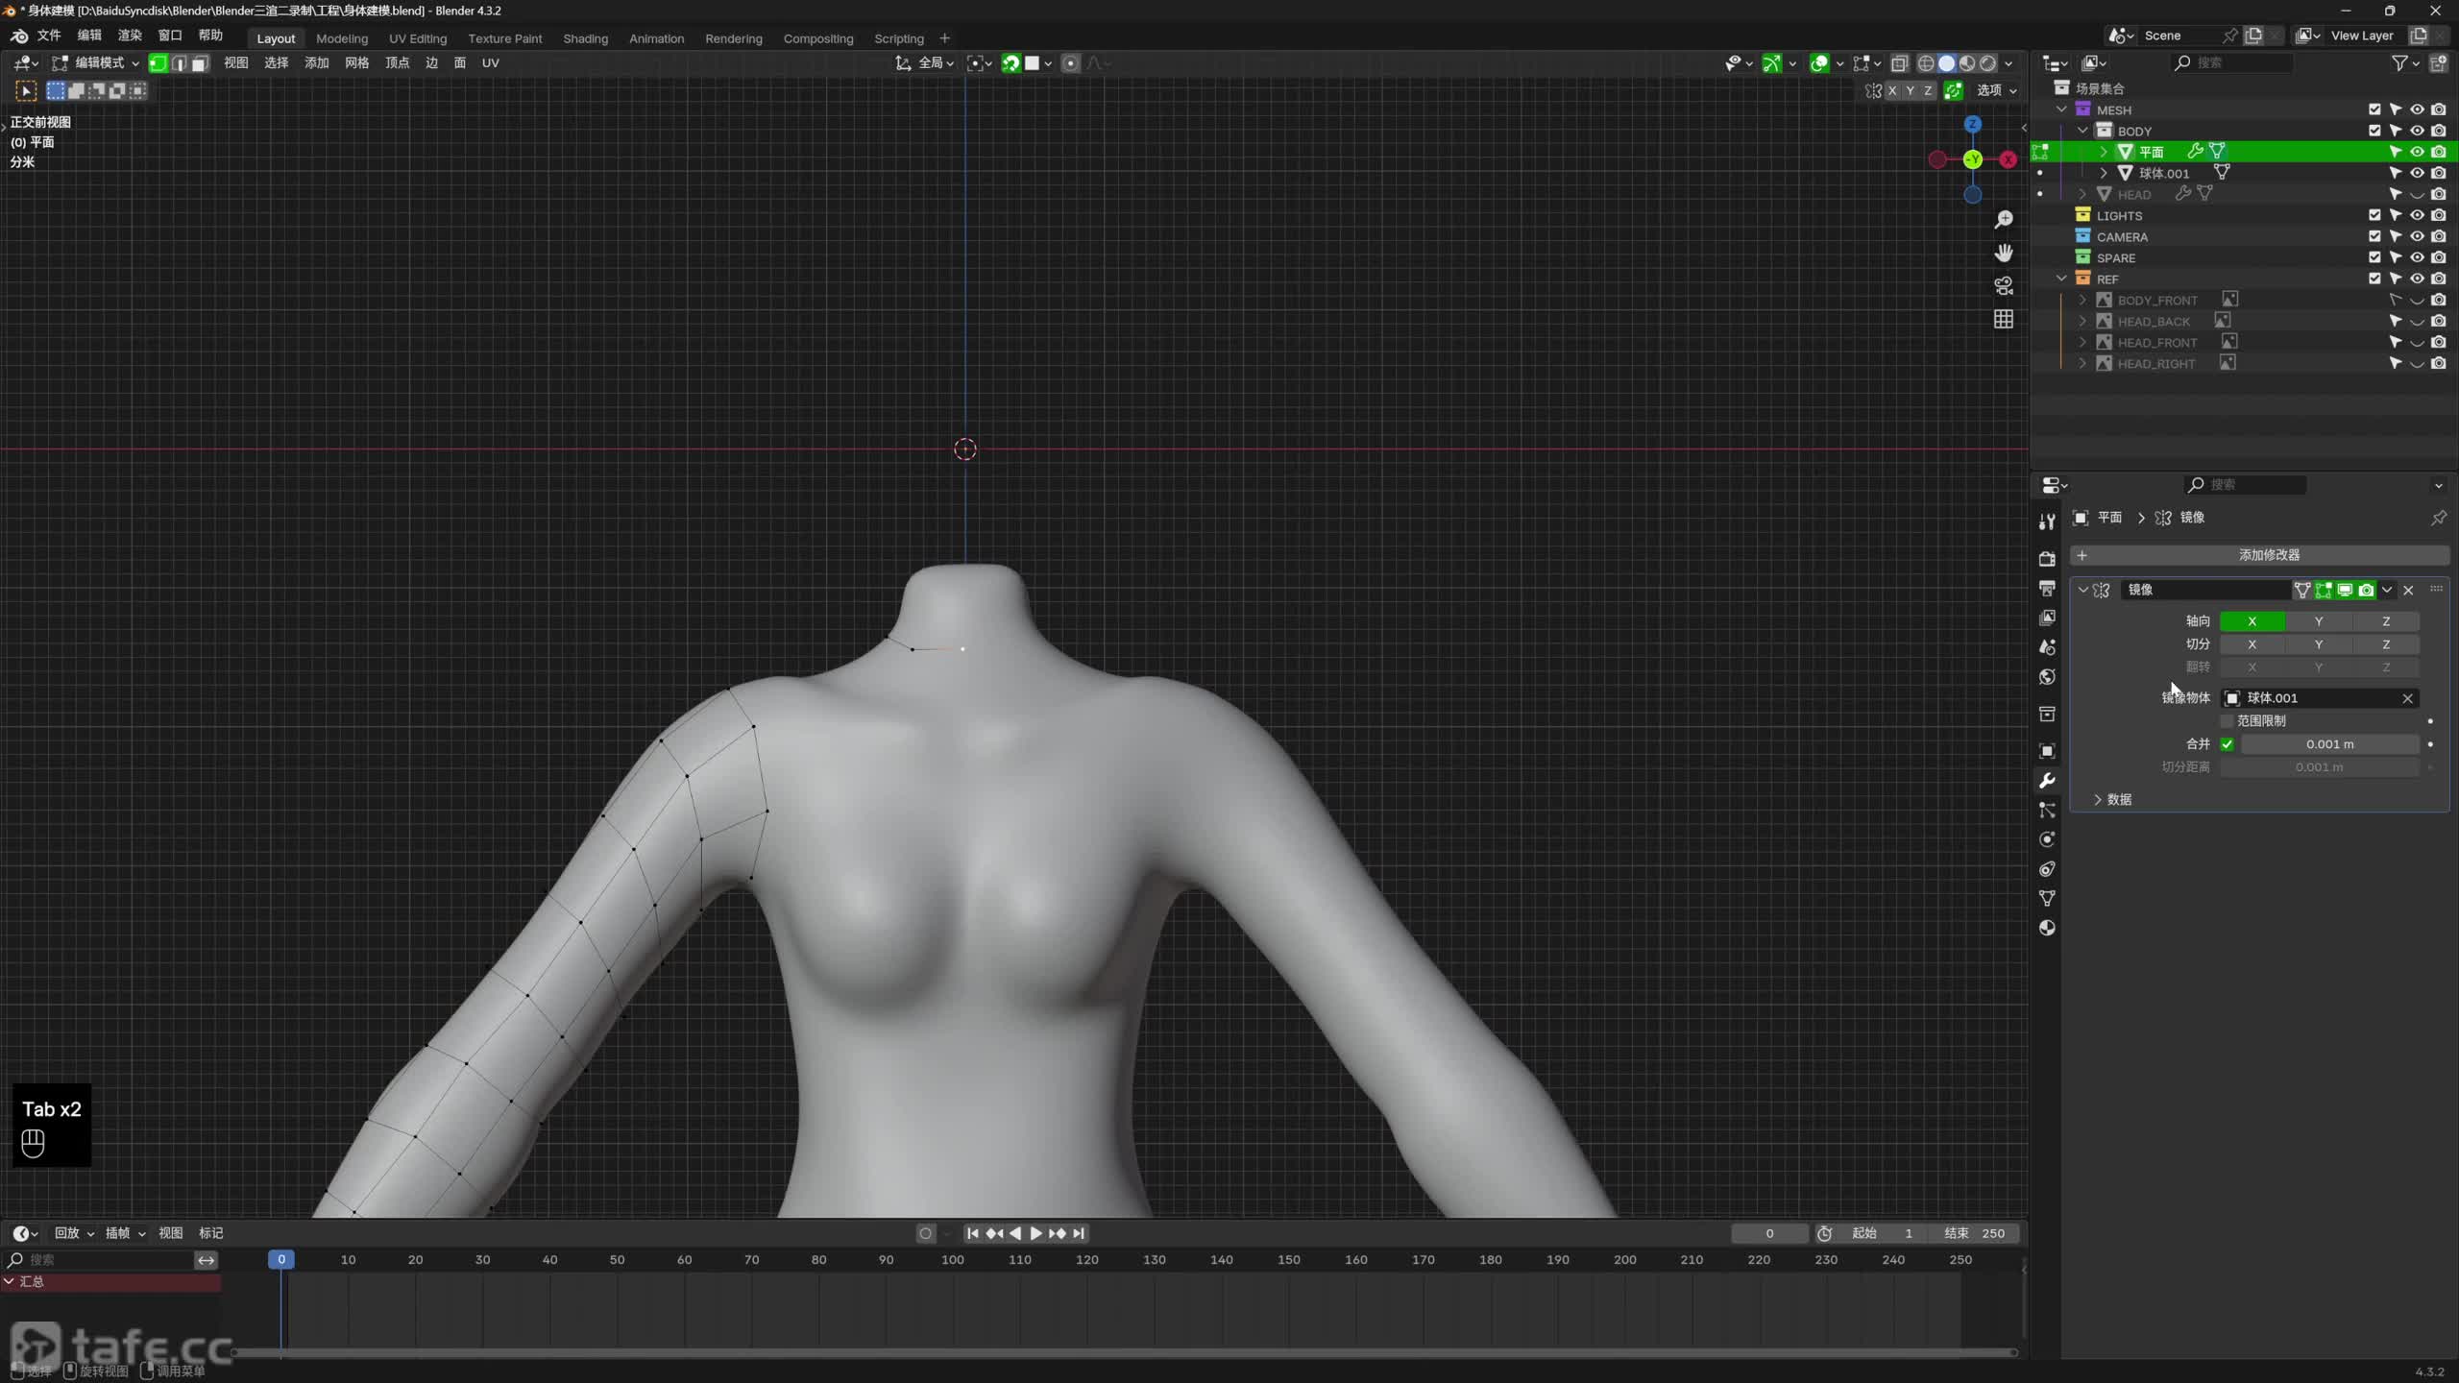The width and height of the screenshot is (2459, 1383).
Task: Toggle MESH collection exclude checkbox
Action: [x=2374, y=109]
